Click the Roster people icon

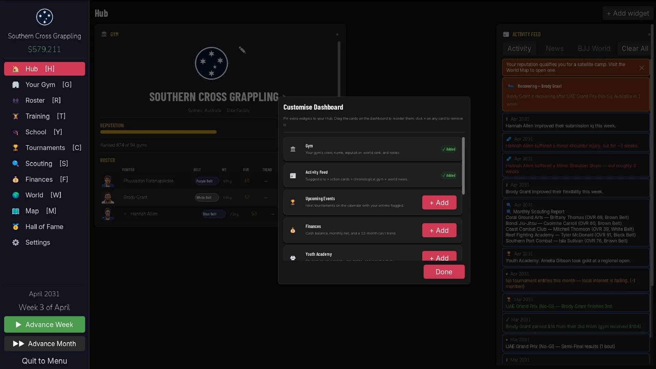15,100
